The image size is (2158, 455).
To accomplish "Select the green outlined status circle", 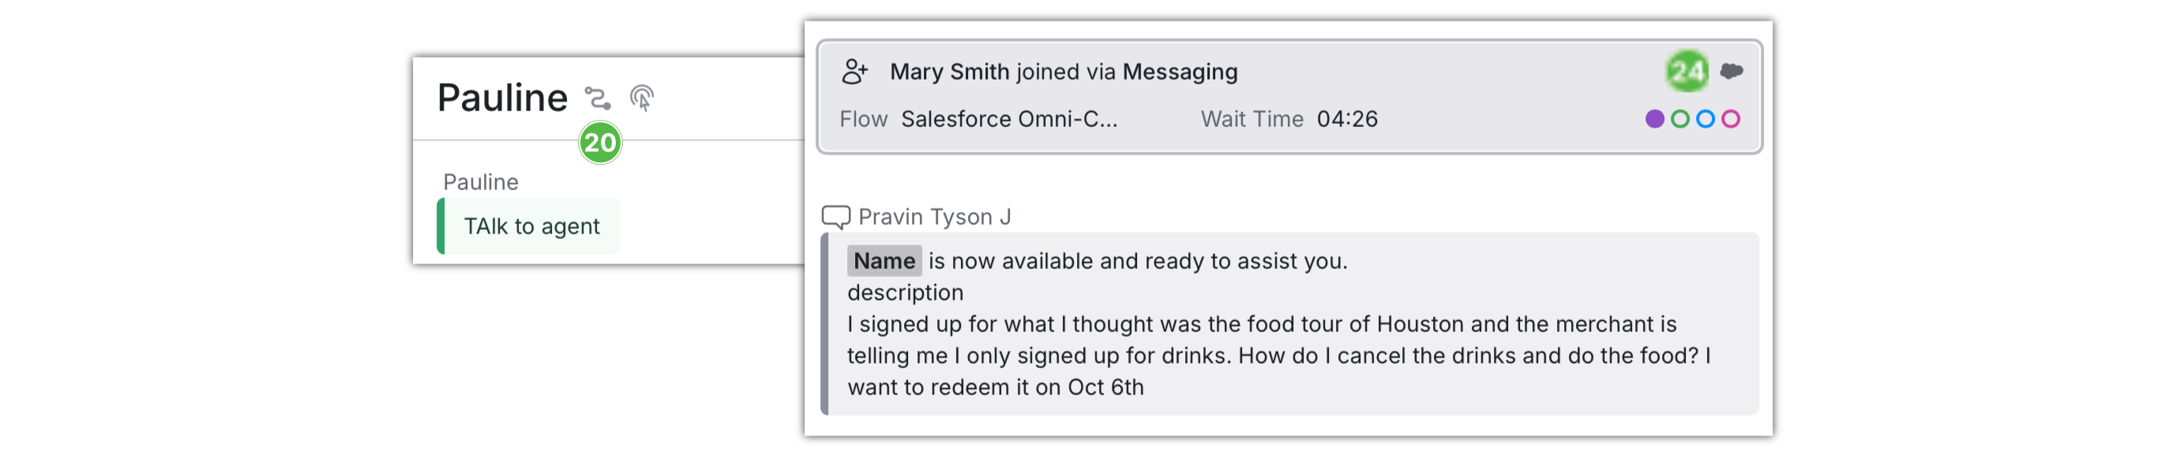I will point(1679,119).
